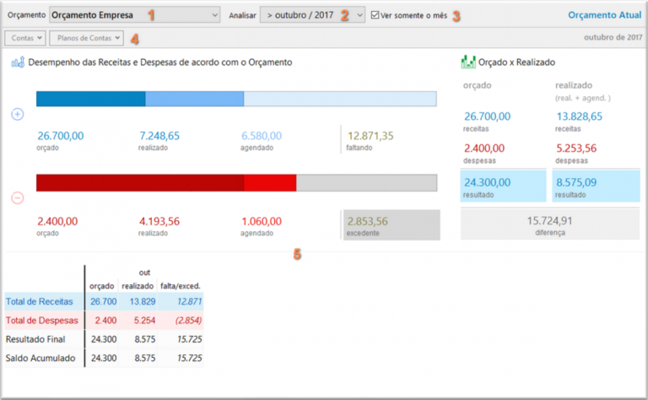Open the Orçamento Empresa dropdown
This screenshot has height=400, width=648.
(x=134, y=15)
